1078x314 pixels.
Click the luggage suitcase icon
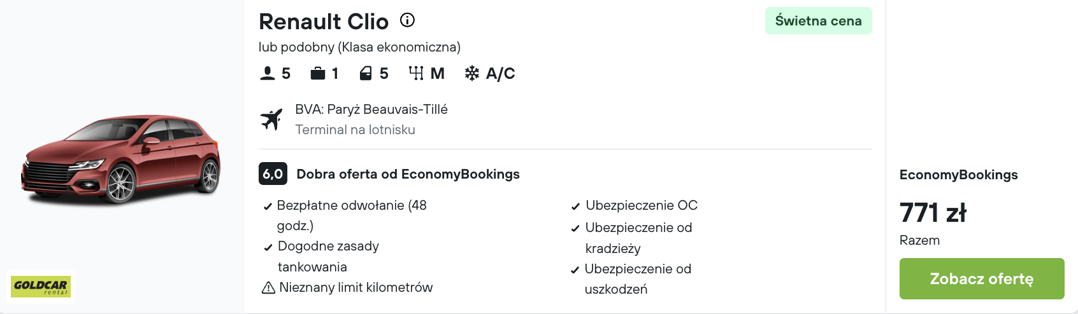tap(318, 74)
